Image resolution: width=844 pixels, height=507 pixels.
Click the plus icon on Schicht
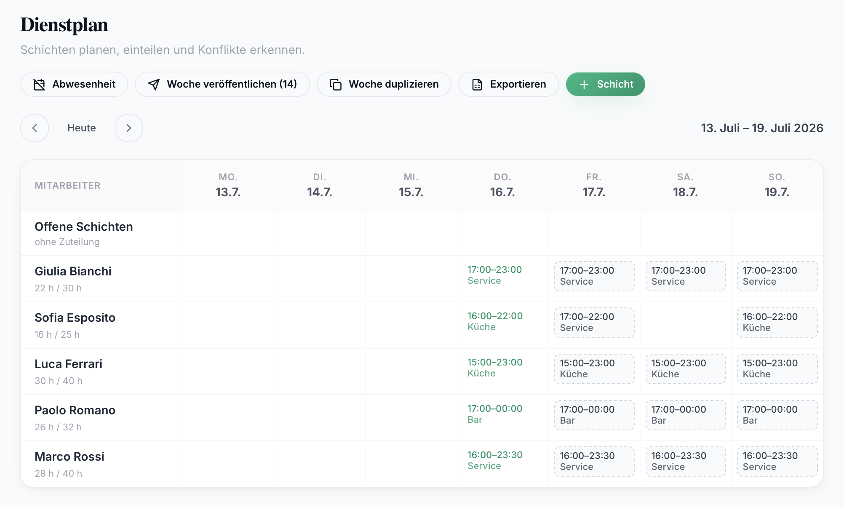tap(584, 84)
